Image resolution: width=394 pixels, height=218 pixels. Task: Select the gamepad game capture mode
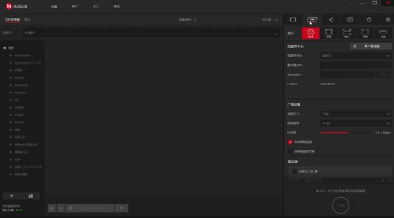coord(311,33)
